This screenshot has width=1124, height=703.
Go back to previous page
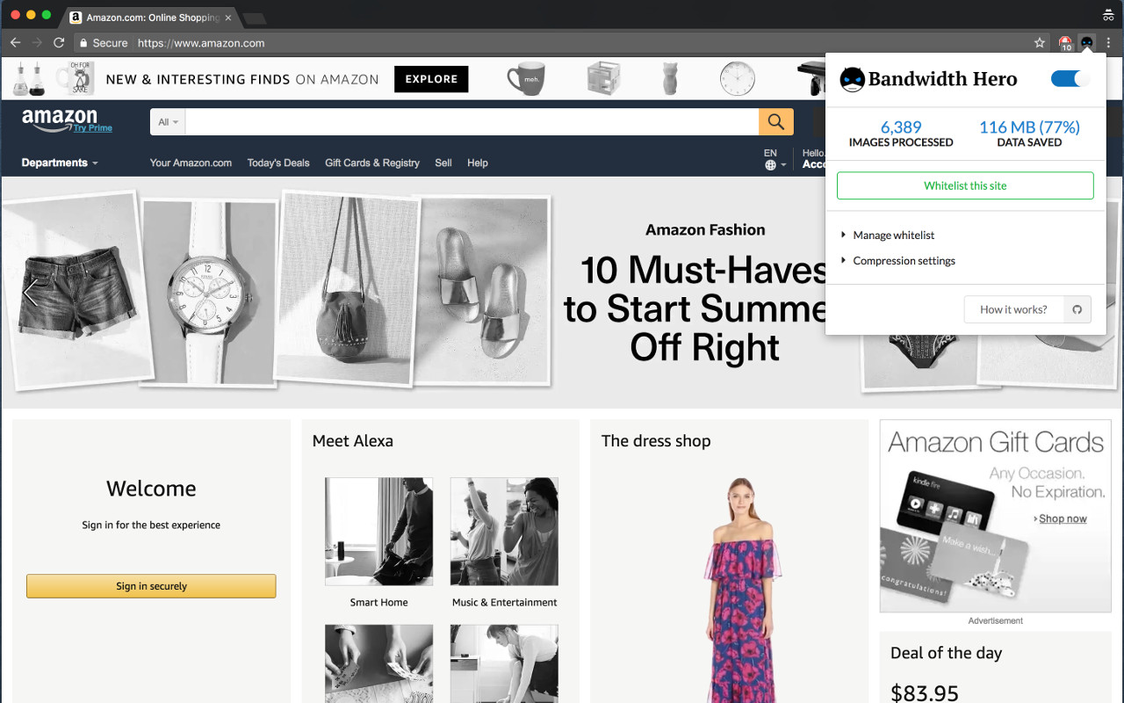click(x=15, y=42)
